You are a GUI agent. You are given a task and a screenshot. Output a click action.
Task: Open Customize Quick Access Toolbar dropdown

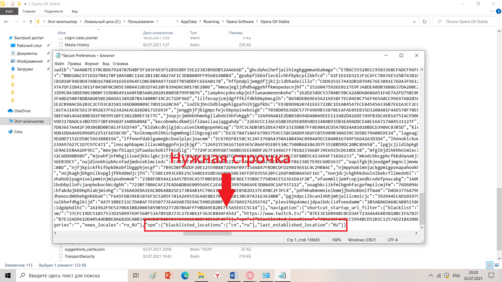25,4
